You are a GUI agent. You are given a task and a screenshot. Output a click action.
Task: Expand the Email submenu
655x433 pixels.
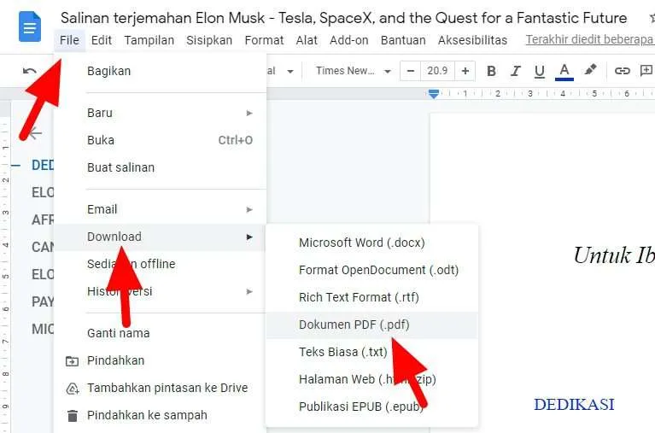tap(170, 209)
